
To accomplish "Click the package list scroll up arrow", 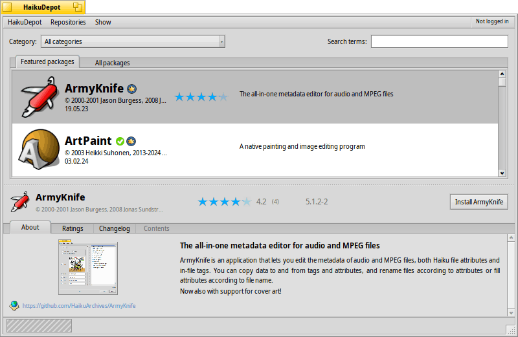I will click(x=502, y=74).
